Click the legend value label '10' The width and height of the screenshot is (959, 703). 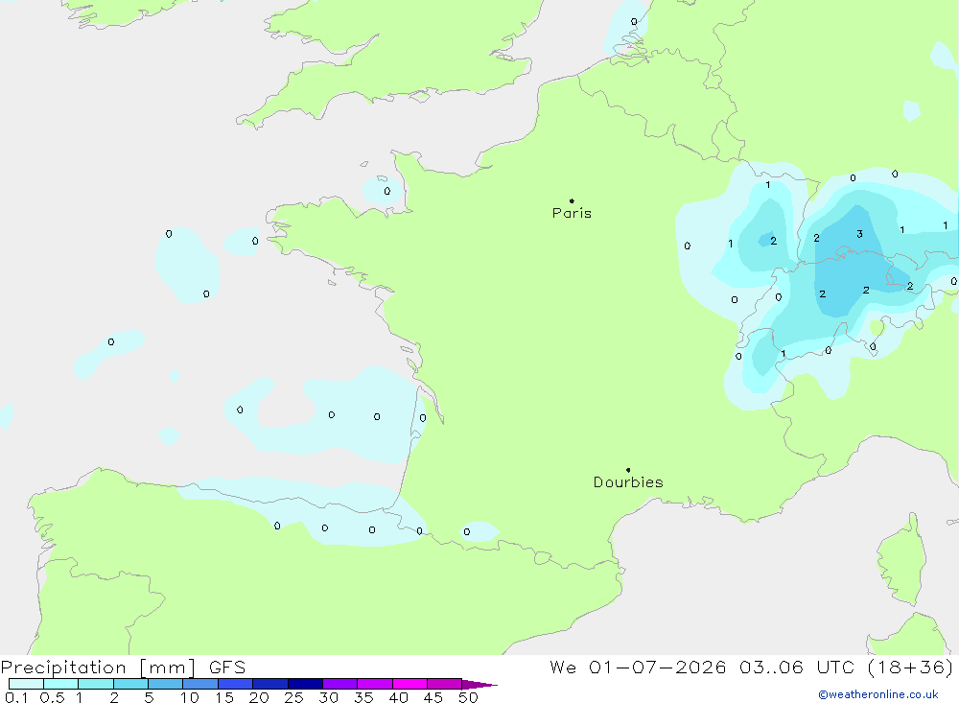click(x=190, y=697)
